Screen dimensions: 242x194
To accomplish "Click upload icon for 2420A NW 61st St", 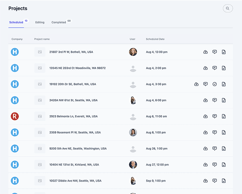I will tap(206, 100).
